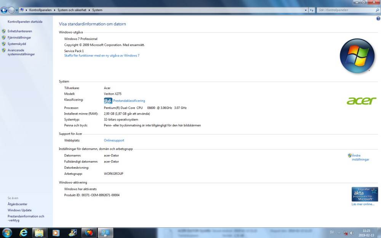Open Fjärrinställningar from the sidebar
The image size is (381, 238).
coord(19,37)
